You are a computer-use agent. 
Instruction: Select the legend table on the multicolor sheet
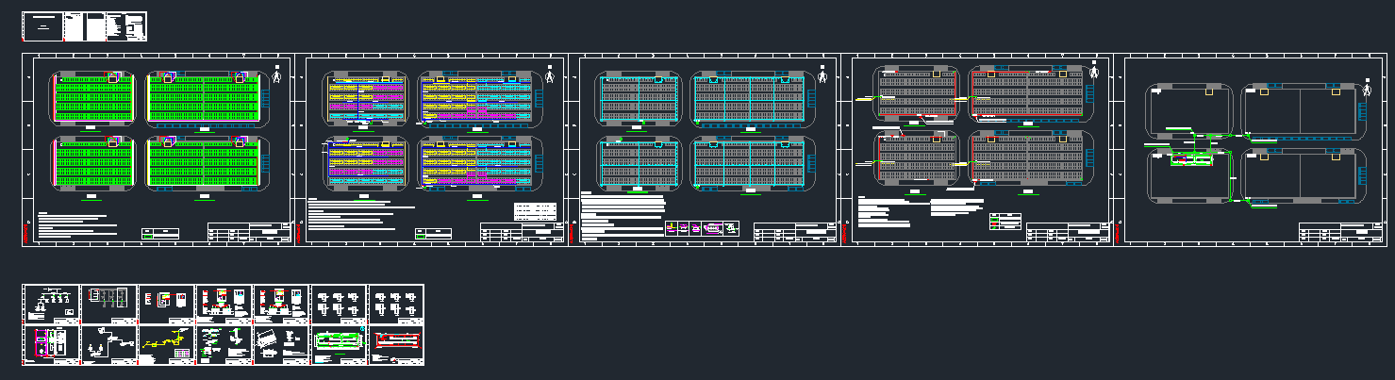pos(538,211)
